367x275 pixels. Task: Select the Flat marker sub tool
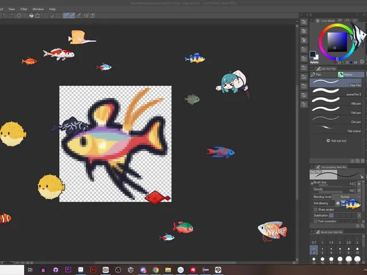click(x=337, y=128)
